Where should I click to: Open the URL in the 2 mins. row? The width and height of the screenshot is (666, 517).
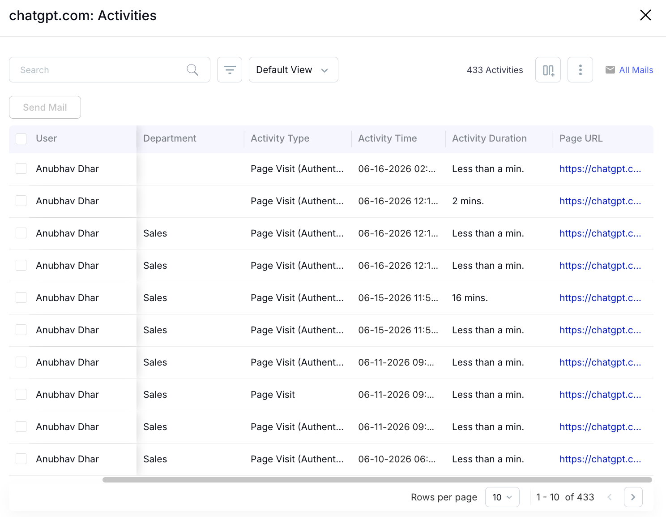tap(600, 201)
